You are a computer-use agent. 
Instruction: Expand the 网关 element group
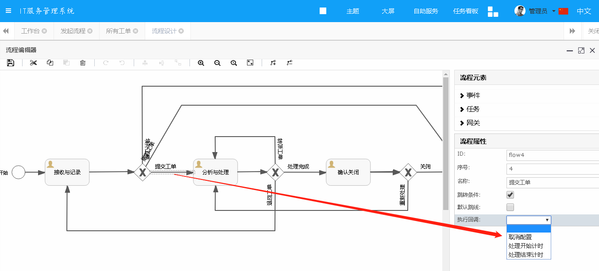coord(470,123)
